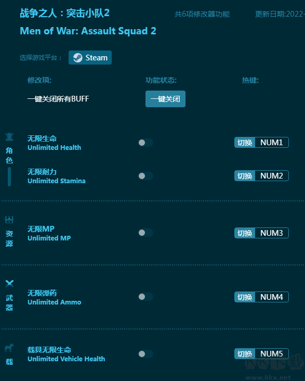Click the character helmet category icon
The height and width of the screenshot is (381, 305).
pyautogui.click(x=9, y=137)
